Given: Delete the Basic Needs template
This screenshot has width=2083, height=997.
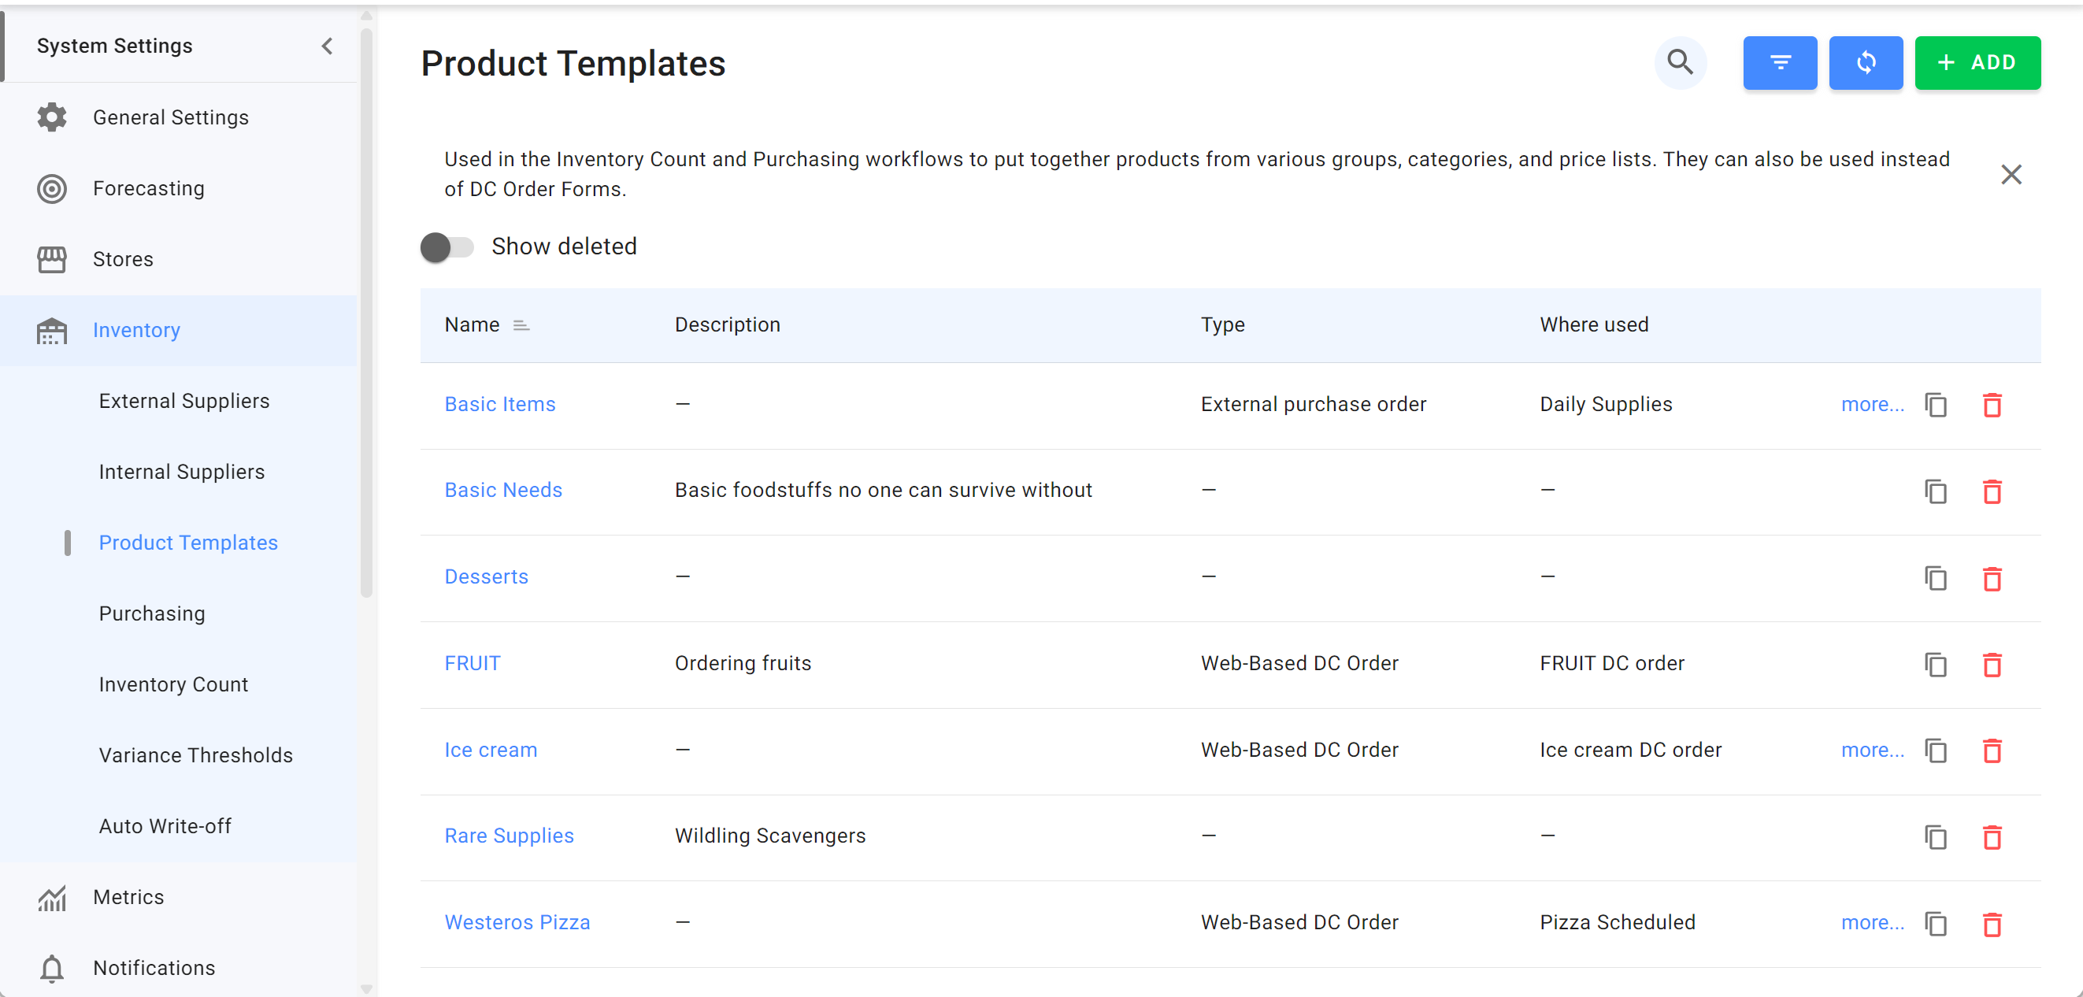Looking at the screenshot, I should click(x=1991, y=491).
